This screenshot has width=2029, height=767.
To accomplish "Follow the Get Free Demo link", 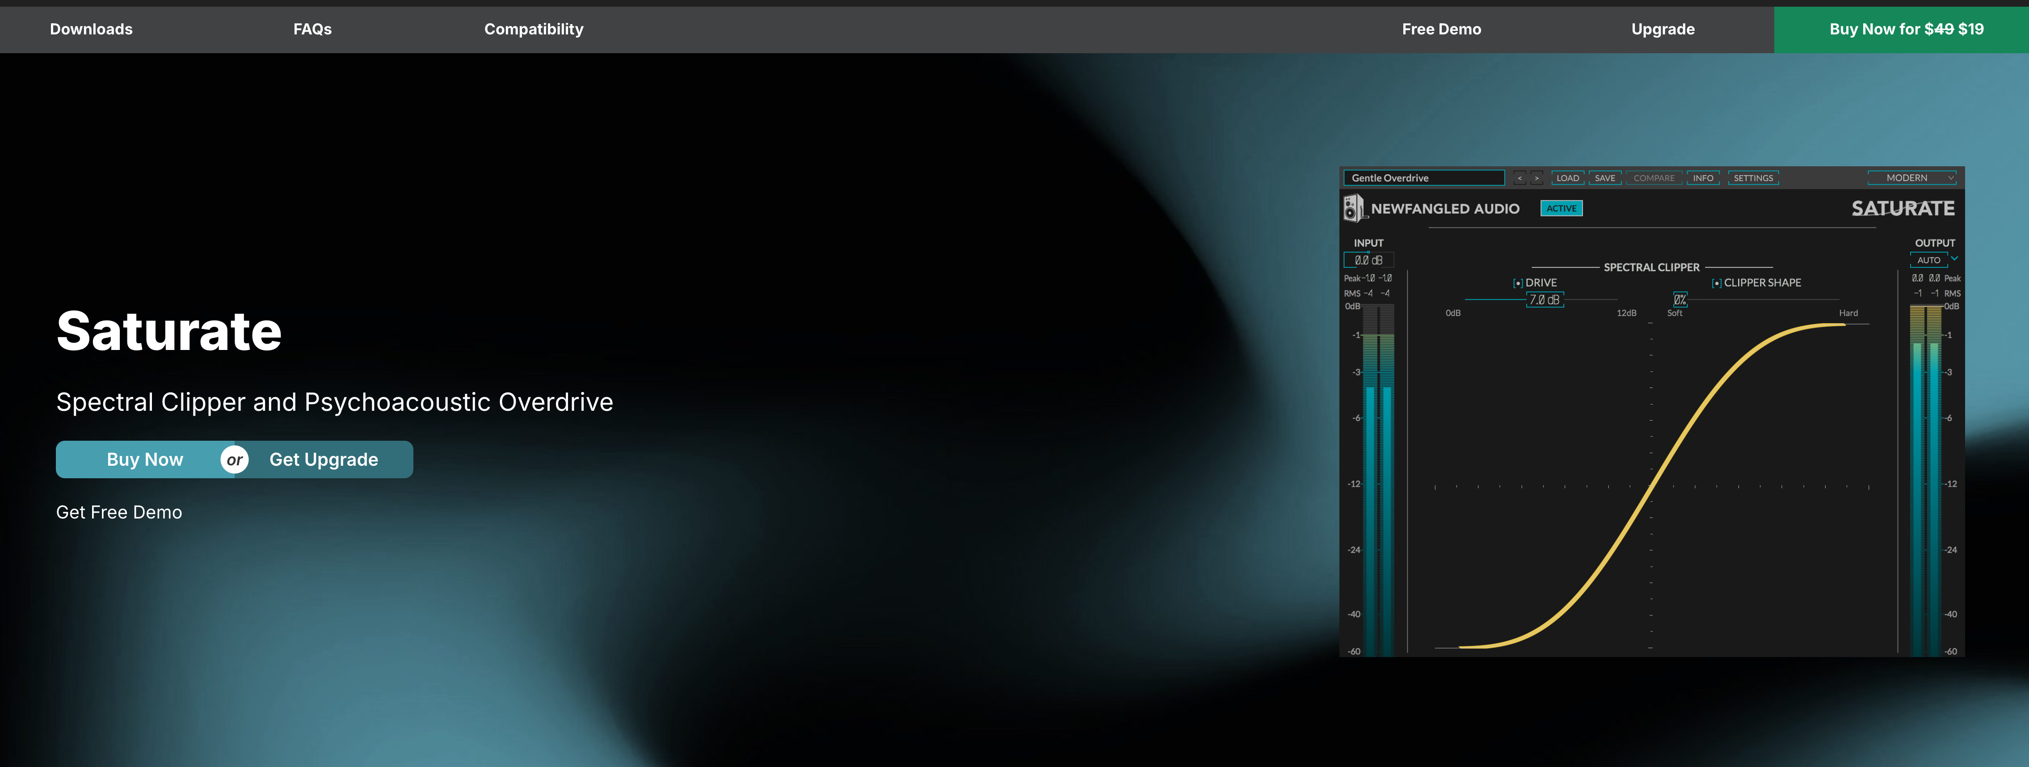I will 119,513.
